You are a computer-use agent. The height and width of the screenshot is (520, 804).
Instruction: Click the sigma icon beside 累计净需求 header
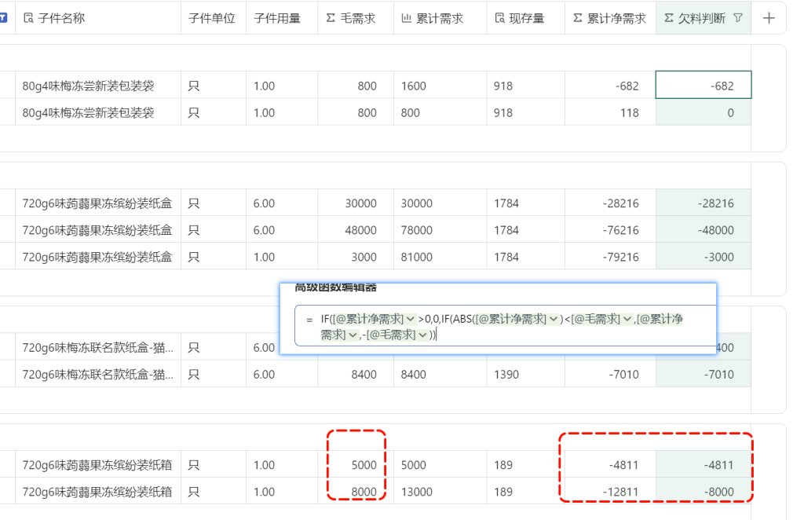click(577, 18)
